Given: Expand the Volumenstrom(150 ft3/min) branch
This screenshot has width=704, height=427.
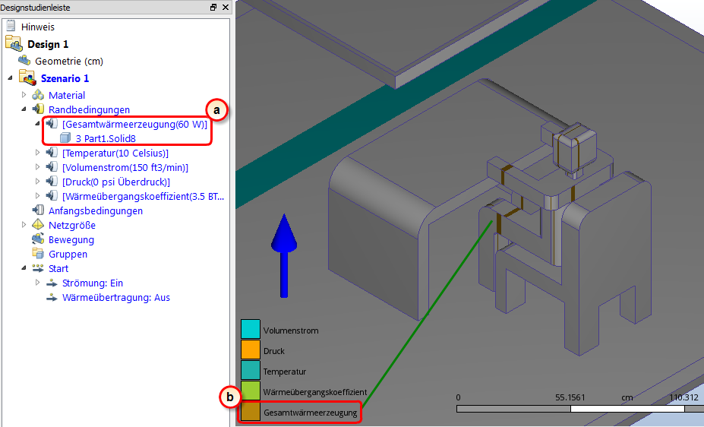Looking at the screenshot, I should (38, 167).
